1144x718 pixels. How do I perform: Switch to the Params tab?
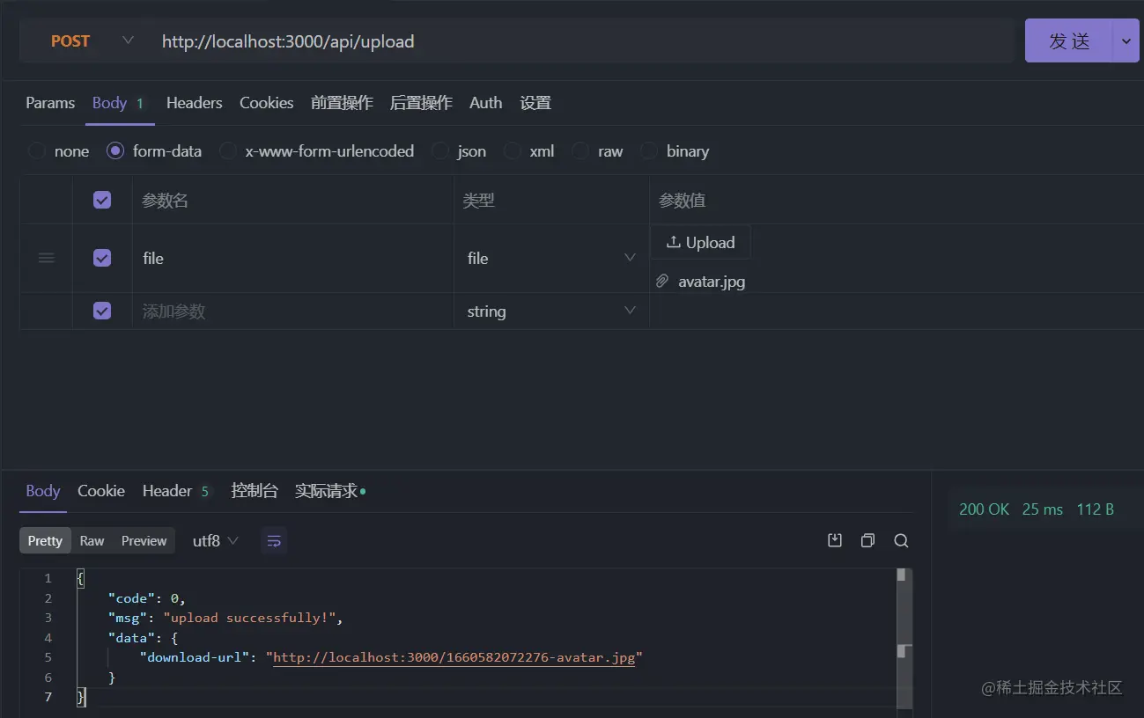[50, 103]
